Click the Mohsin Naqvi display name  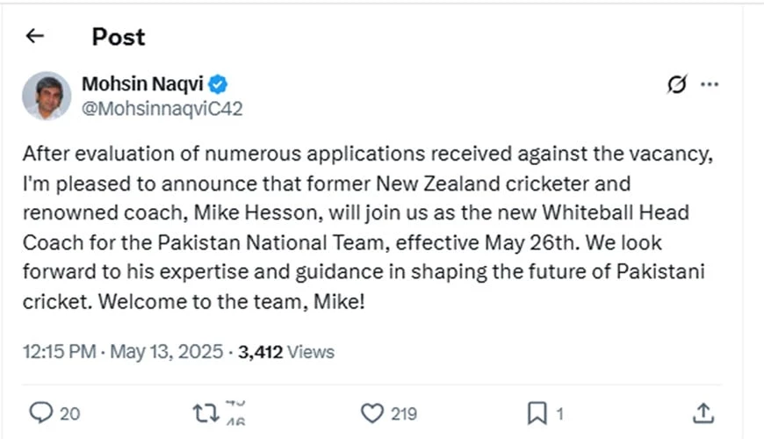[143, 84]
